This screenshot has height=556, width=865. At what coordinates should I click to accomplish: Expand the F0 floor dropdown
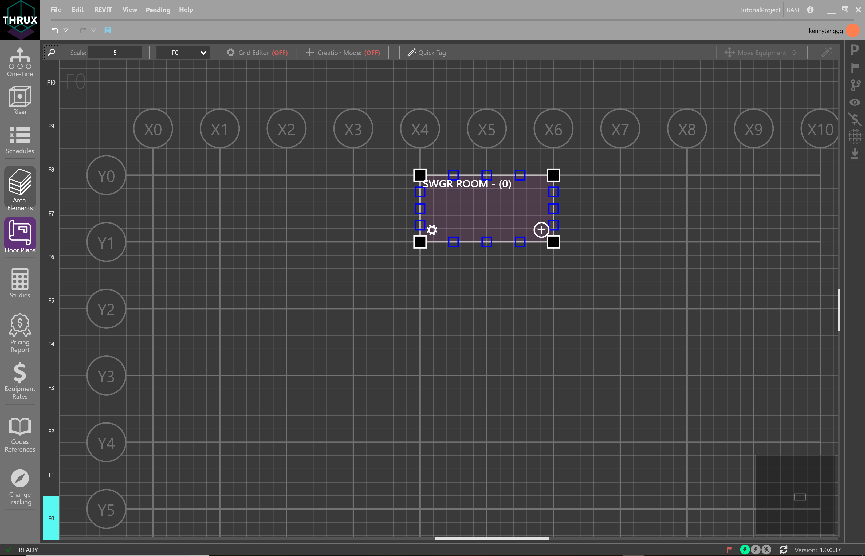(x=203, y=53)
